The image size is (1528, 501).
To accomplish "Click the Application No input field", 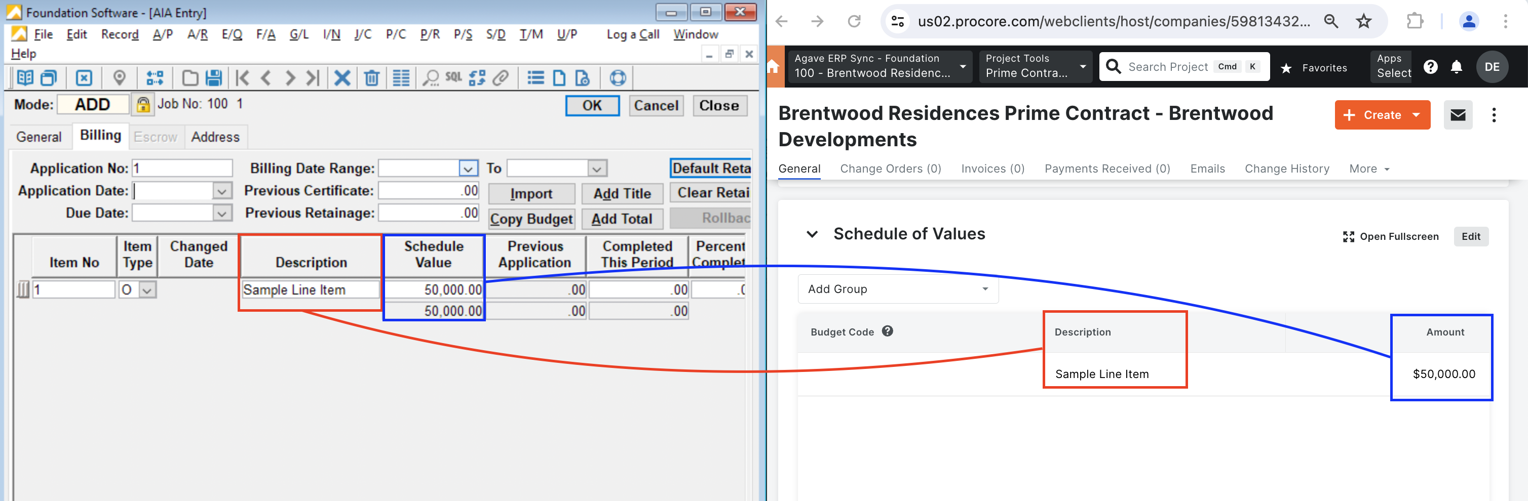I will coord(182,168).
